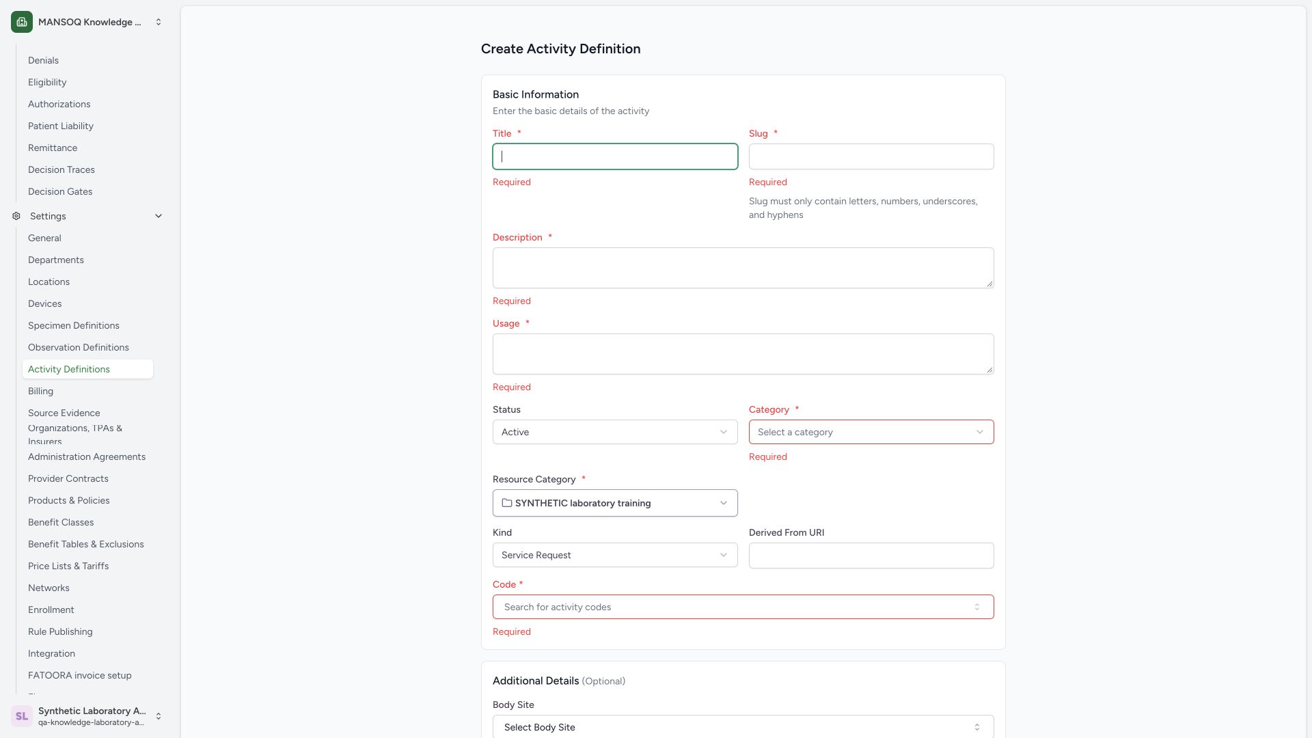Click inside the Usage textarea
Screen dimensions: 1312x738
click(743, 354)
